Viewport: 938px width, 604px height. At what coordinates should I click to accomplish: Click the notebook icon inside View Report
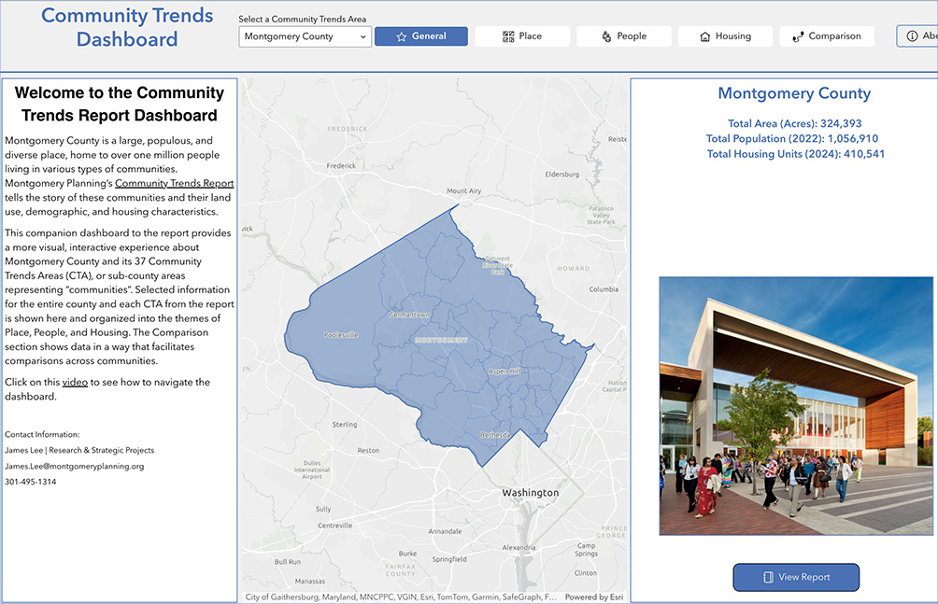(x=768, y=577)
